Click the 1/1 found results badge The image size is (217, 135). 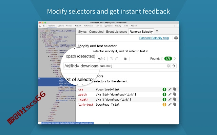[168, 59]
